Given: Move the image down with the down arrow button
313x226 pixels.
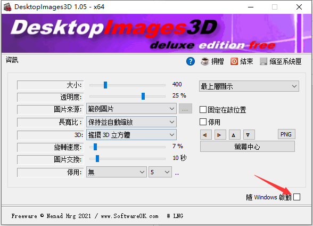Looking at the screenshot, I should click(x=249, y=135).
